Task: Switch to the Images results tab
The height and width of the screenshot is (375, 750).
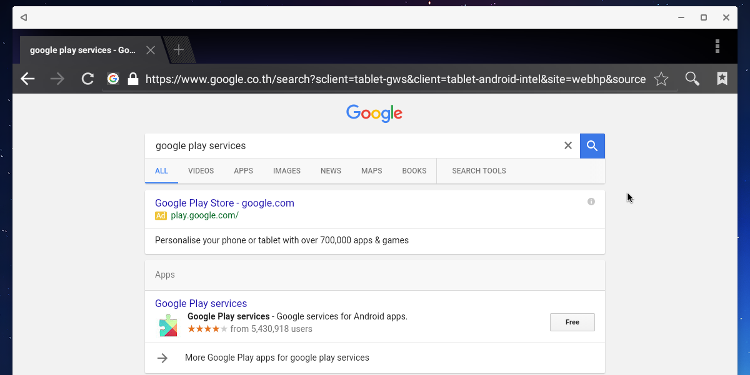Action: tap(287, 171)
